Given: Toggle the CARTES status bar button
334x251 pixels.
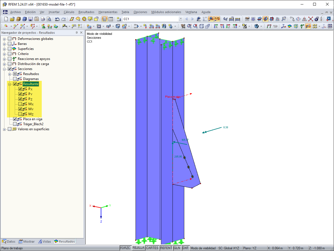Looking at the screenshot, I should point(152,248).
